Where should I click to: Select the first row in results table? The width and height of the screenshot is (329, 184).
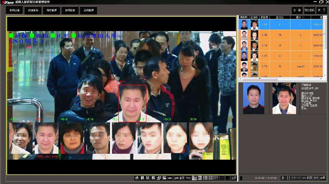(x=282, y=25)
